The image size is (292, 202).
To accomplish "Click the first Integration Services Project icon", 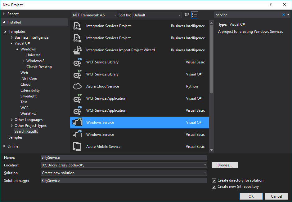I will coord(77,26).
